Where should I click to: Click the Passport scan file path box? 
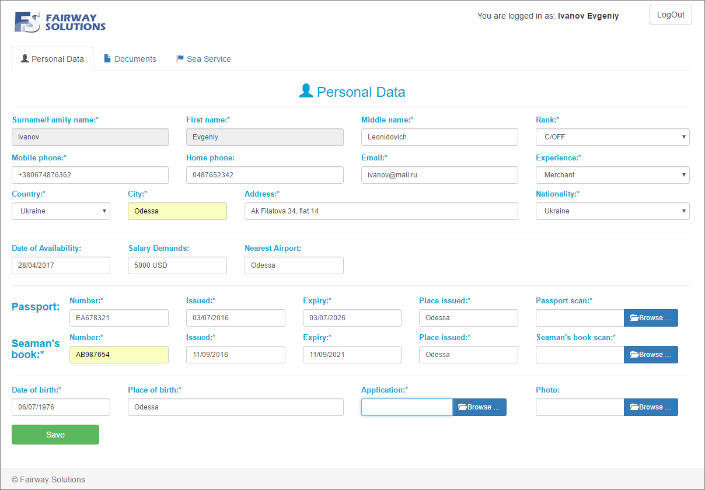[x=580, y=318]
